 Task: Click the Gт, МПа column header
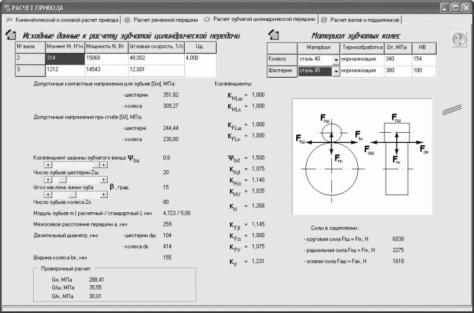(398, 49)
